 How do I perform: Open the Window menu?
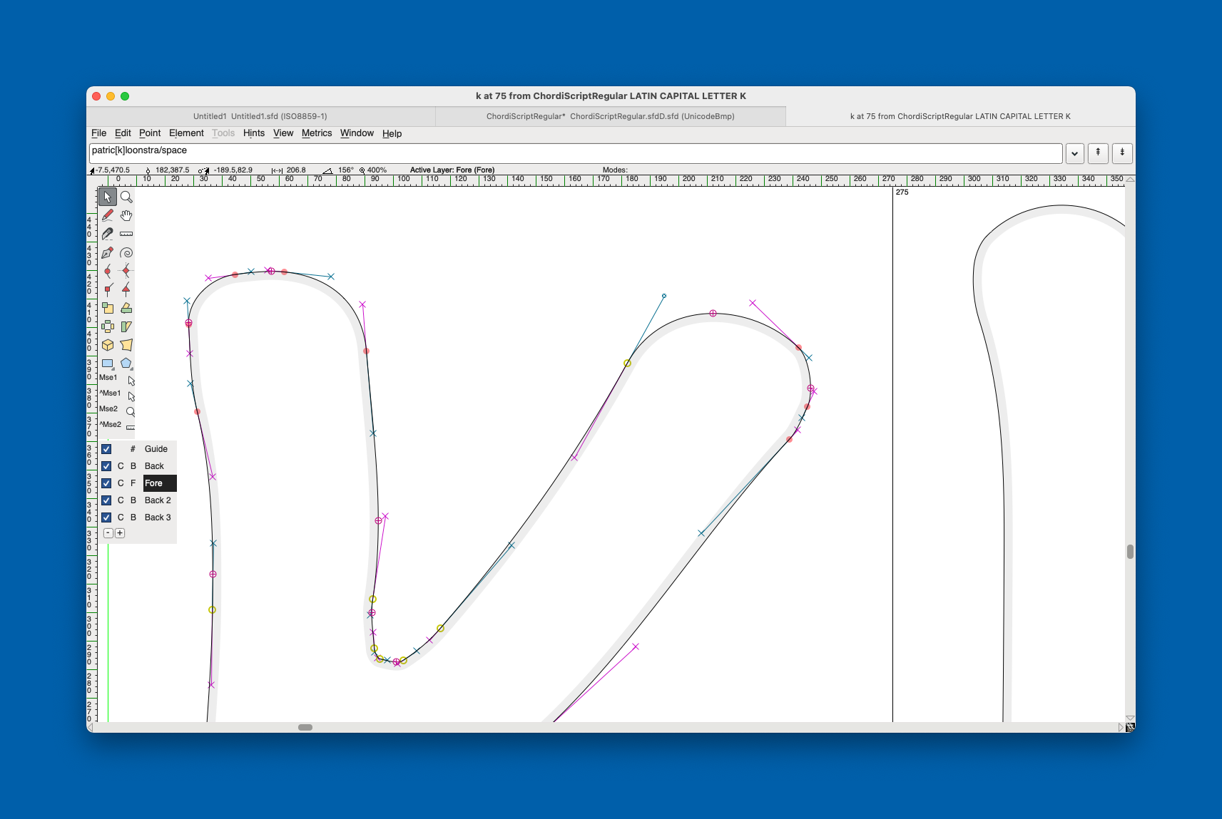tap(357, 133)
